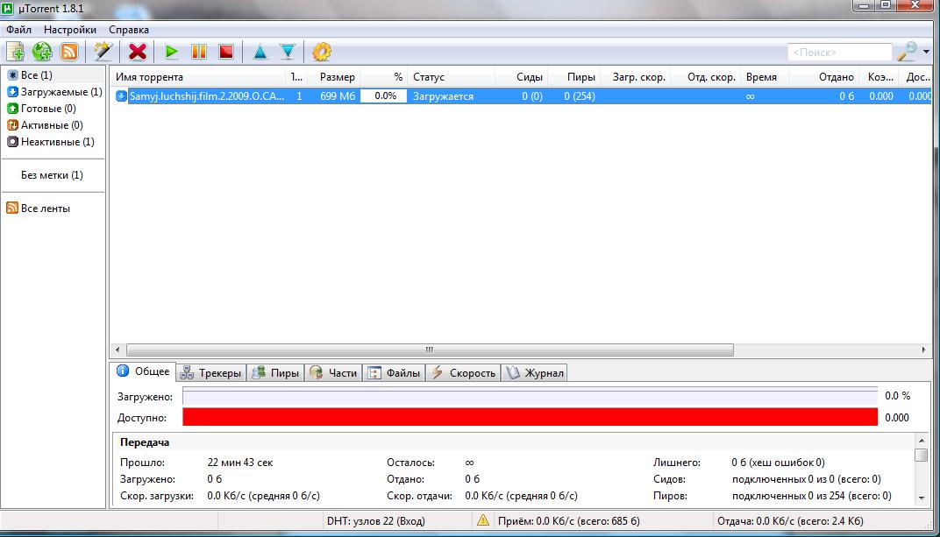Open the Все ленты feeds item
Screen dimensions: 940x537
pyautogui.click(x=39, y=208)
